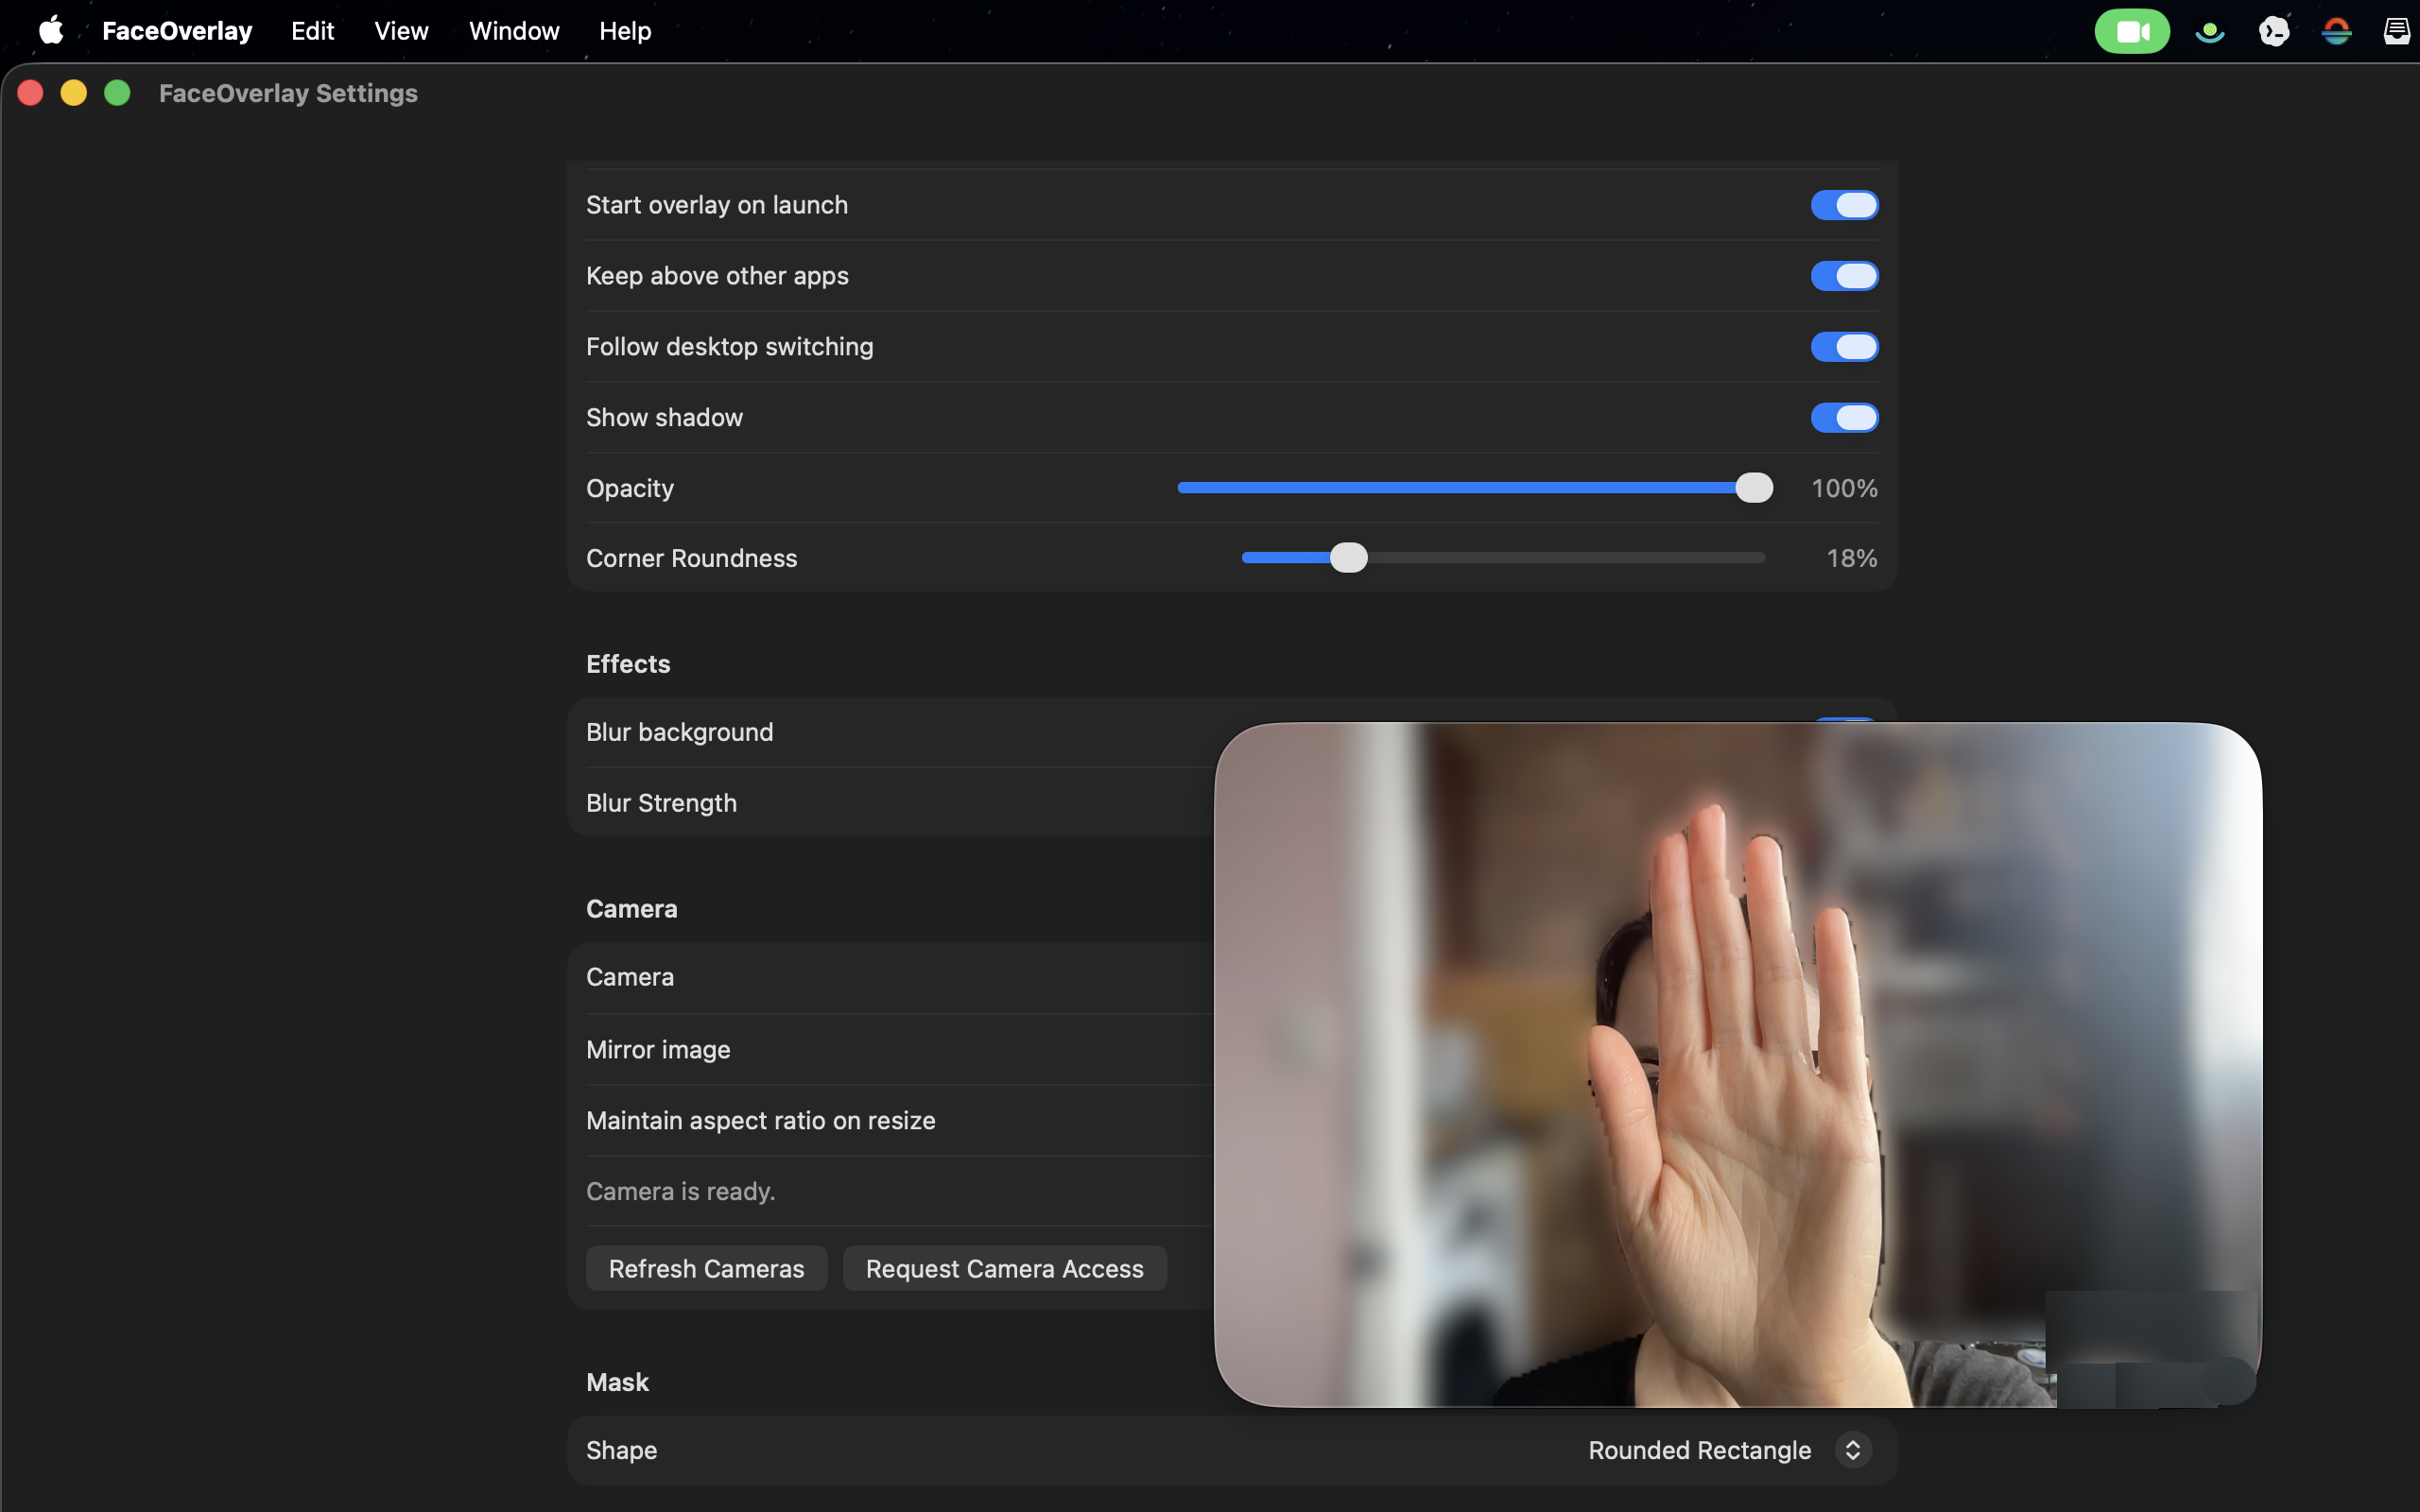
Task: Click the sunrise gradient menu bar icon
Action: click(2337, 30)
